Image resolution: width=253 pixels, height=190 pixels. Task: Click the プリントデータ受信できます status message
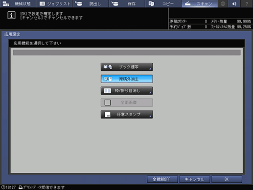[x=44, y=188]
